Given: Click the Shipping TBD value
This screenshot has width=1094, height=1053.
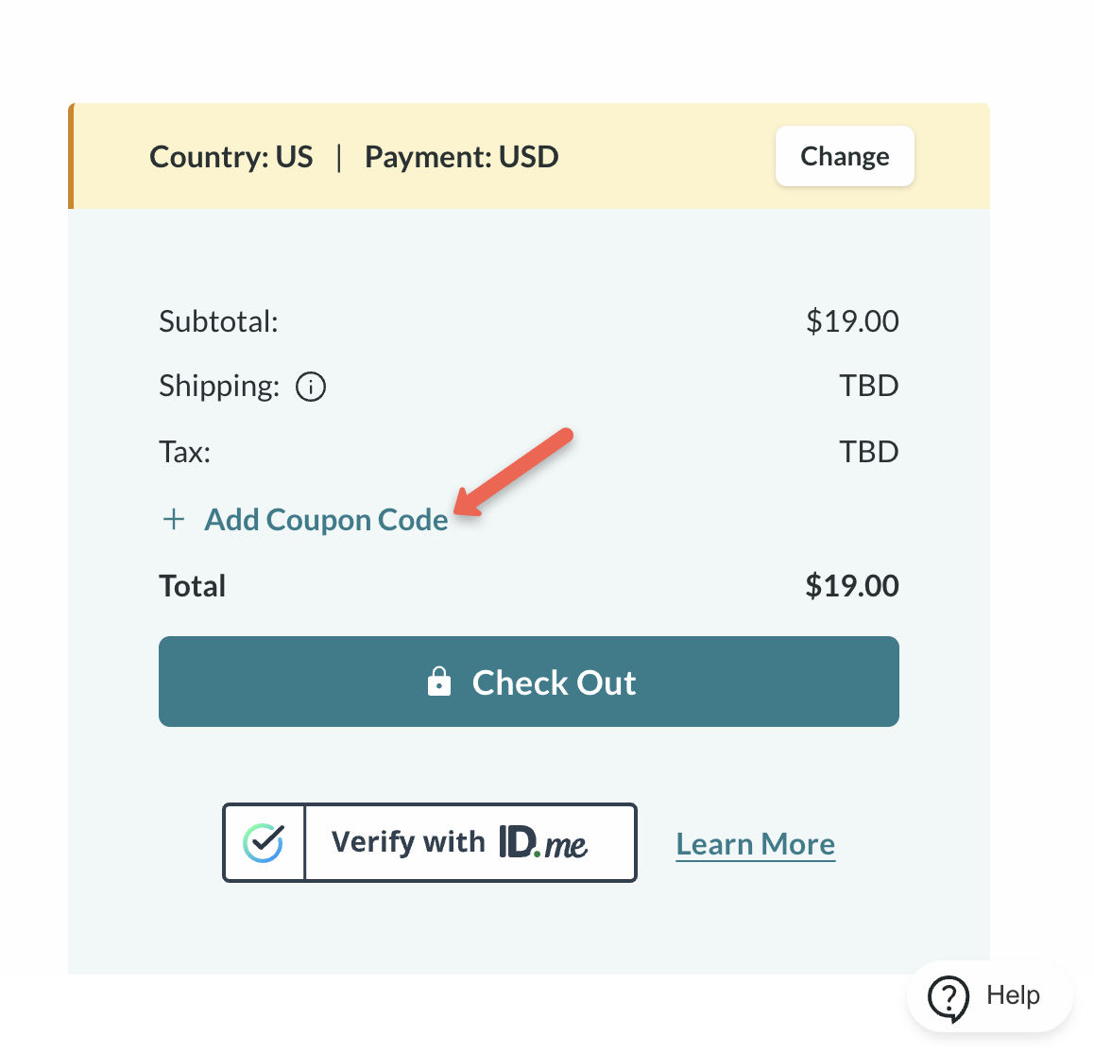Looking at the screenshot, I should tap(868, 386).
